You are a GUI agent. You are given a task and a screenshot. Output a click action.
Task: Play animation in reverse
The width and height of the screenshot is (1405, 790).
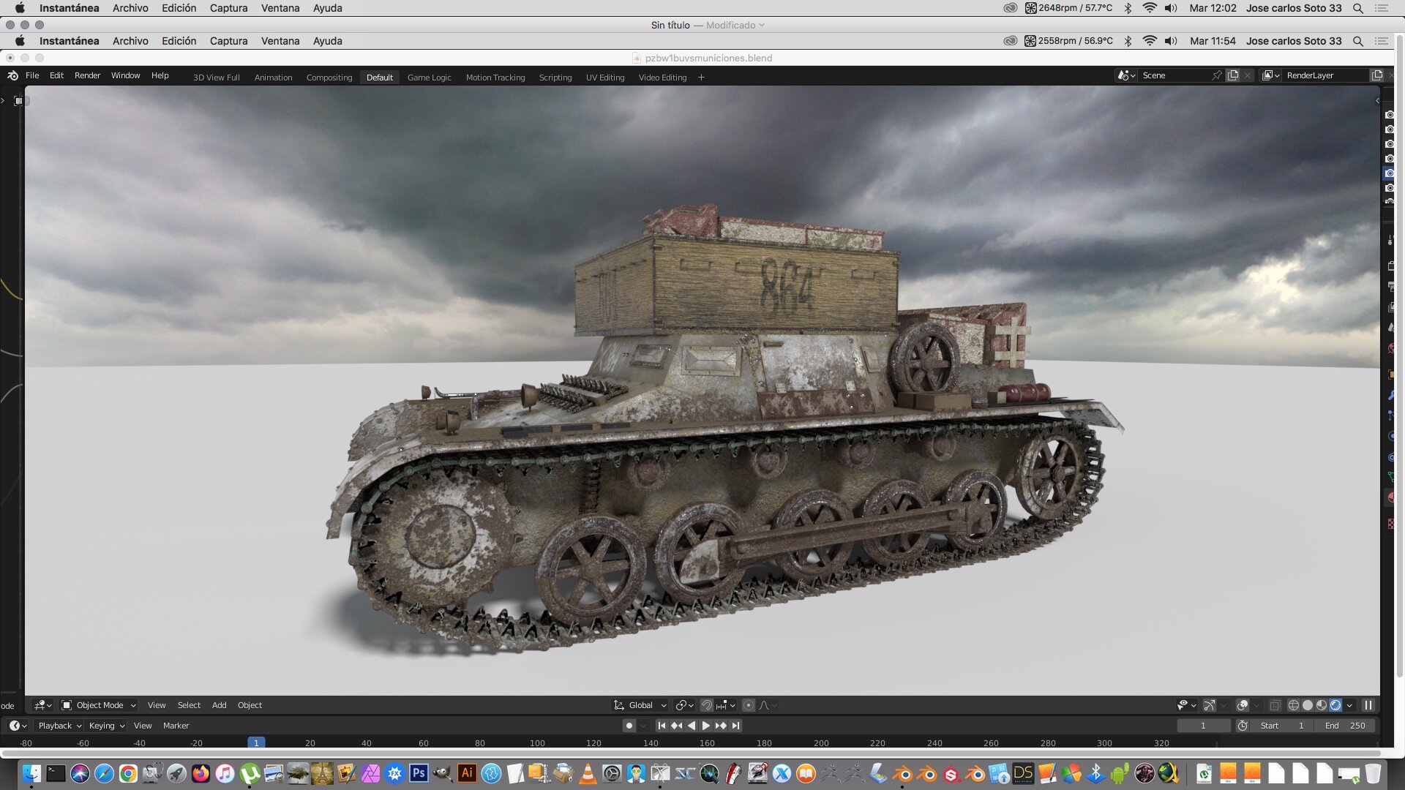[691, 726]
